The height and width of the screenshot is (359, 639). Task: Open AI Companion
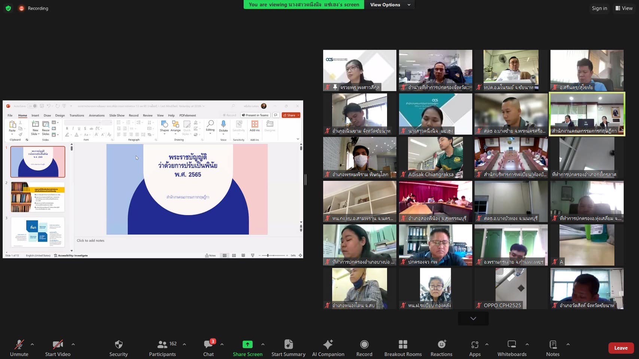pyautogui.click(x=328, y=348)
